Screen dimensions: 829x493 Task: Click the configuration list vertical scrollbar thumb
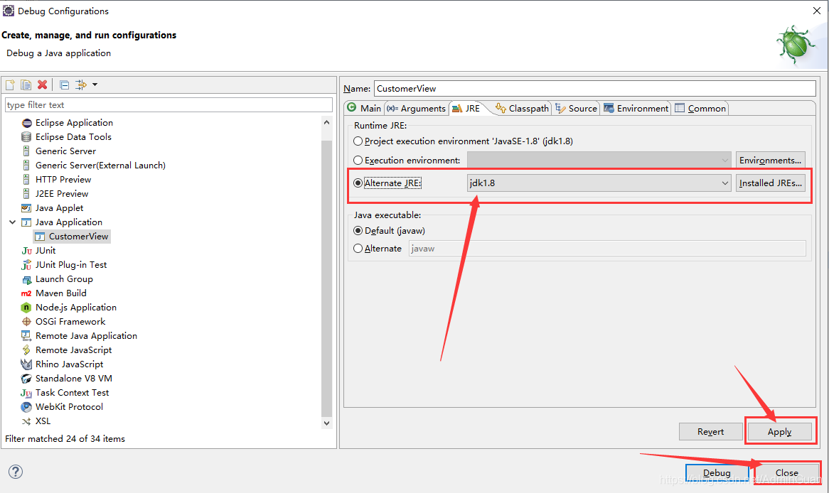(327, 278)
